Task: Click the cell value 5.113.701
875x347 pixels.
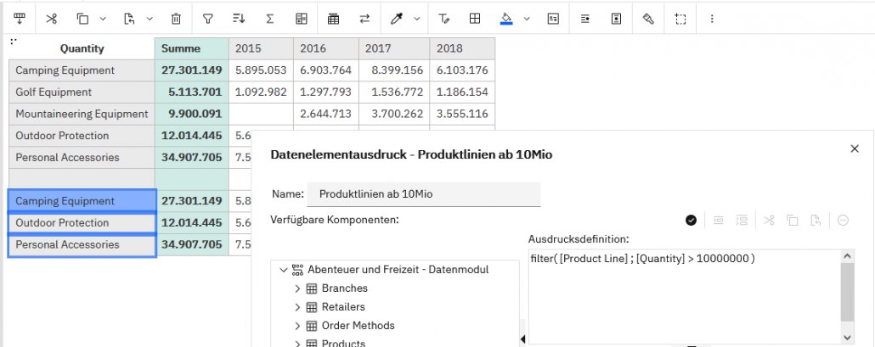Action: (x=191, y=92)
